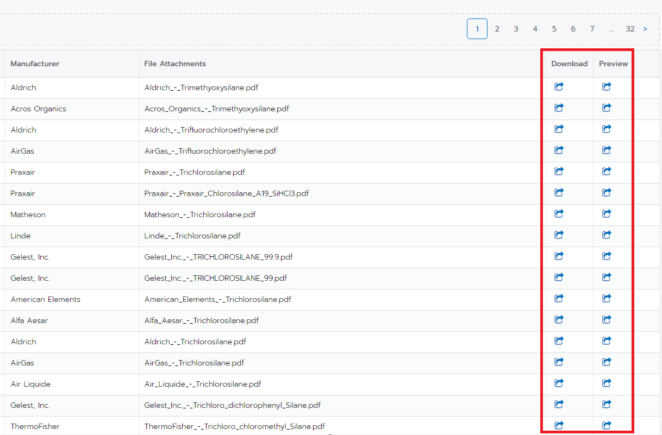The height and width of the screenshot is (435, 662).
Task: Click Praxair_-_Trichlorosilane.pdf filename
Action: coord(195,172)
